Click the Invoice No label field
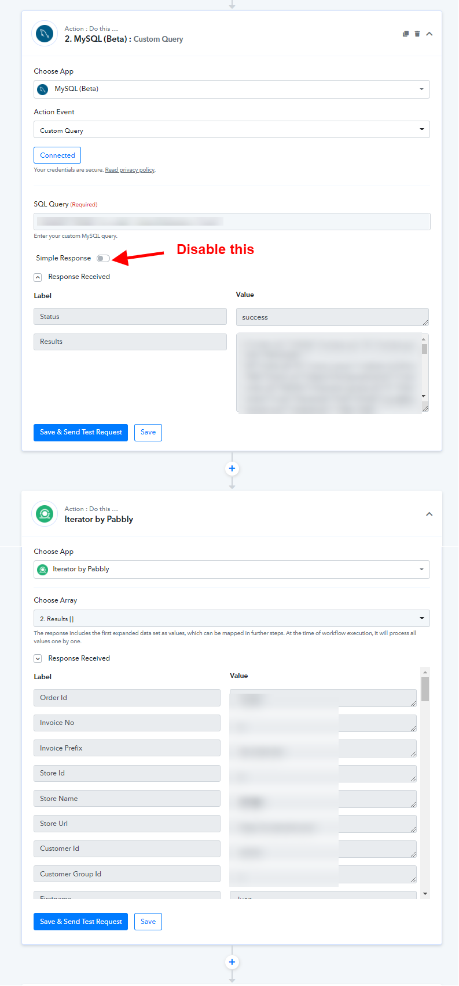Image resolution: width=459 pixels, height=986 pixels. point(127,723)
